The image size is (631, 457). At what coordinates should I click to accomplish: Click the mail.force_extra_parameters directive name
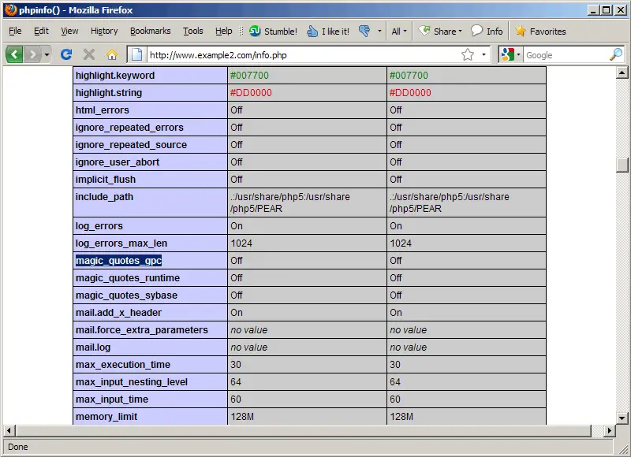click(x=142, y=330)
